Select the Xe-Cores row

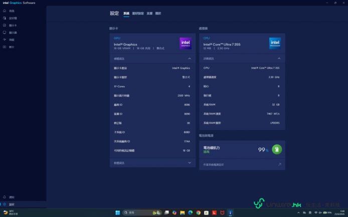tap(152, 86)
